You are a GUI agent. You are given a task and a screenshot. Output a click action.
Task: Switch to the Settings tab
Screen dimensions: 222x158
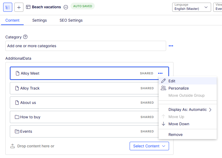coord(39,20)
